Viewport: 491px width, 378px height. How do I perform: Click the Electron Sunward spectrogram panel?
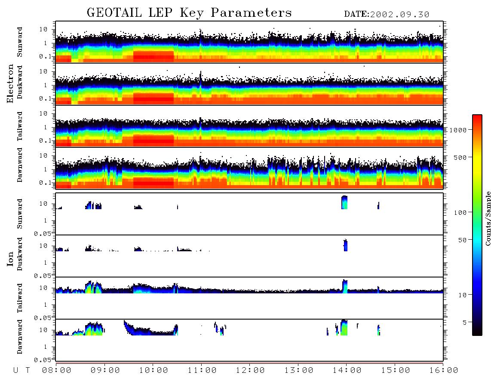tap(249, 42)
